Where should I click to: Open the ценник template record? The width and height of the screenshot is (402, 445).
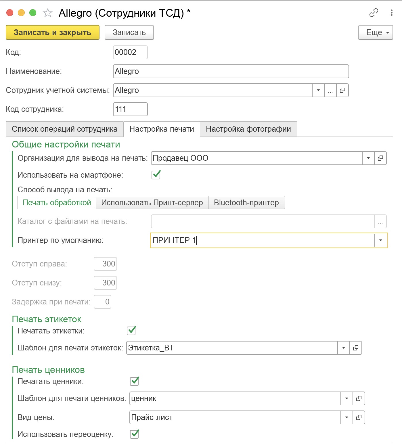359,398
